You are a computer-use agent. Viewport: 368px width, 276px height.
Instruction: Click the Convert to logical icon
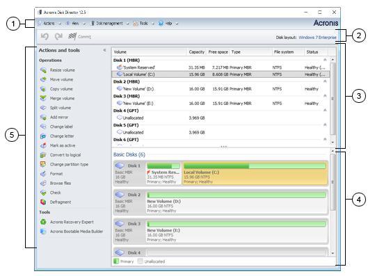point(43,155)
